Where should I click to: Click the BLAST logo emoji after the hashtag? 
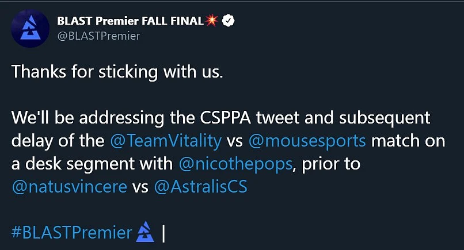click(x=145, y=232)
